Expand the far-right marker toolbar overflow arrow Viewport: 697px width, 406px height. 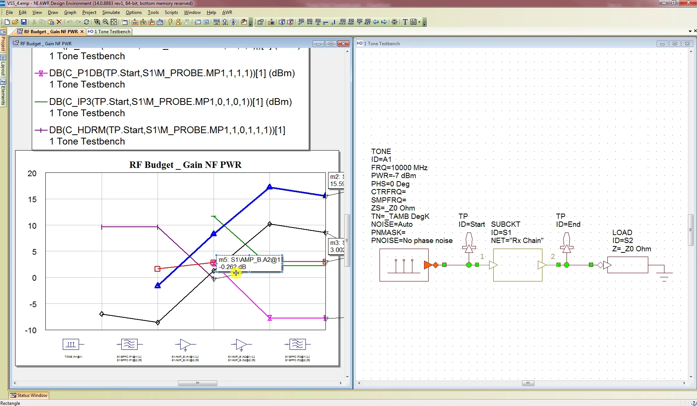pyautogui.click(x=426, y=24)
